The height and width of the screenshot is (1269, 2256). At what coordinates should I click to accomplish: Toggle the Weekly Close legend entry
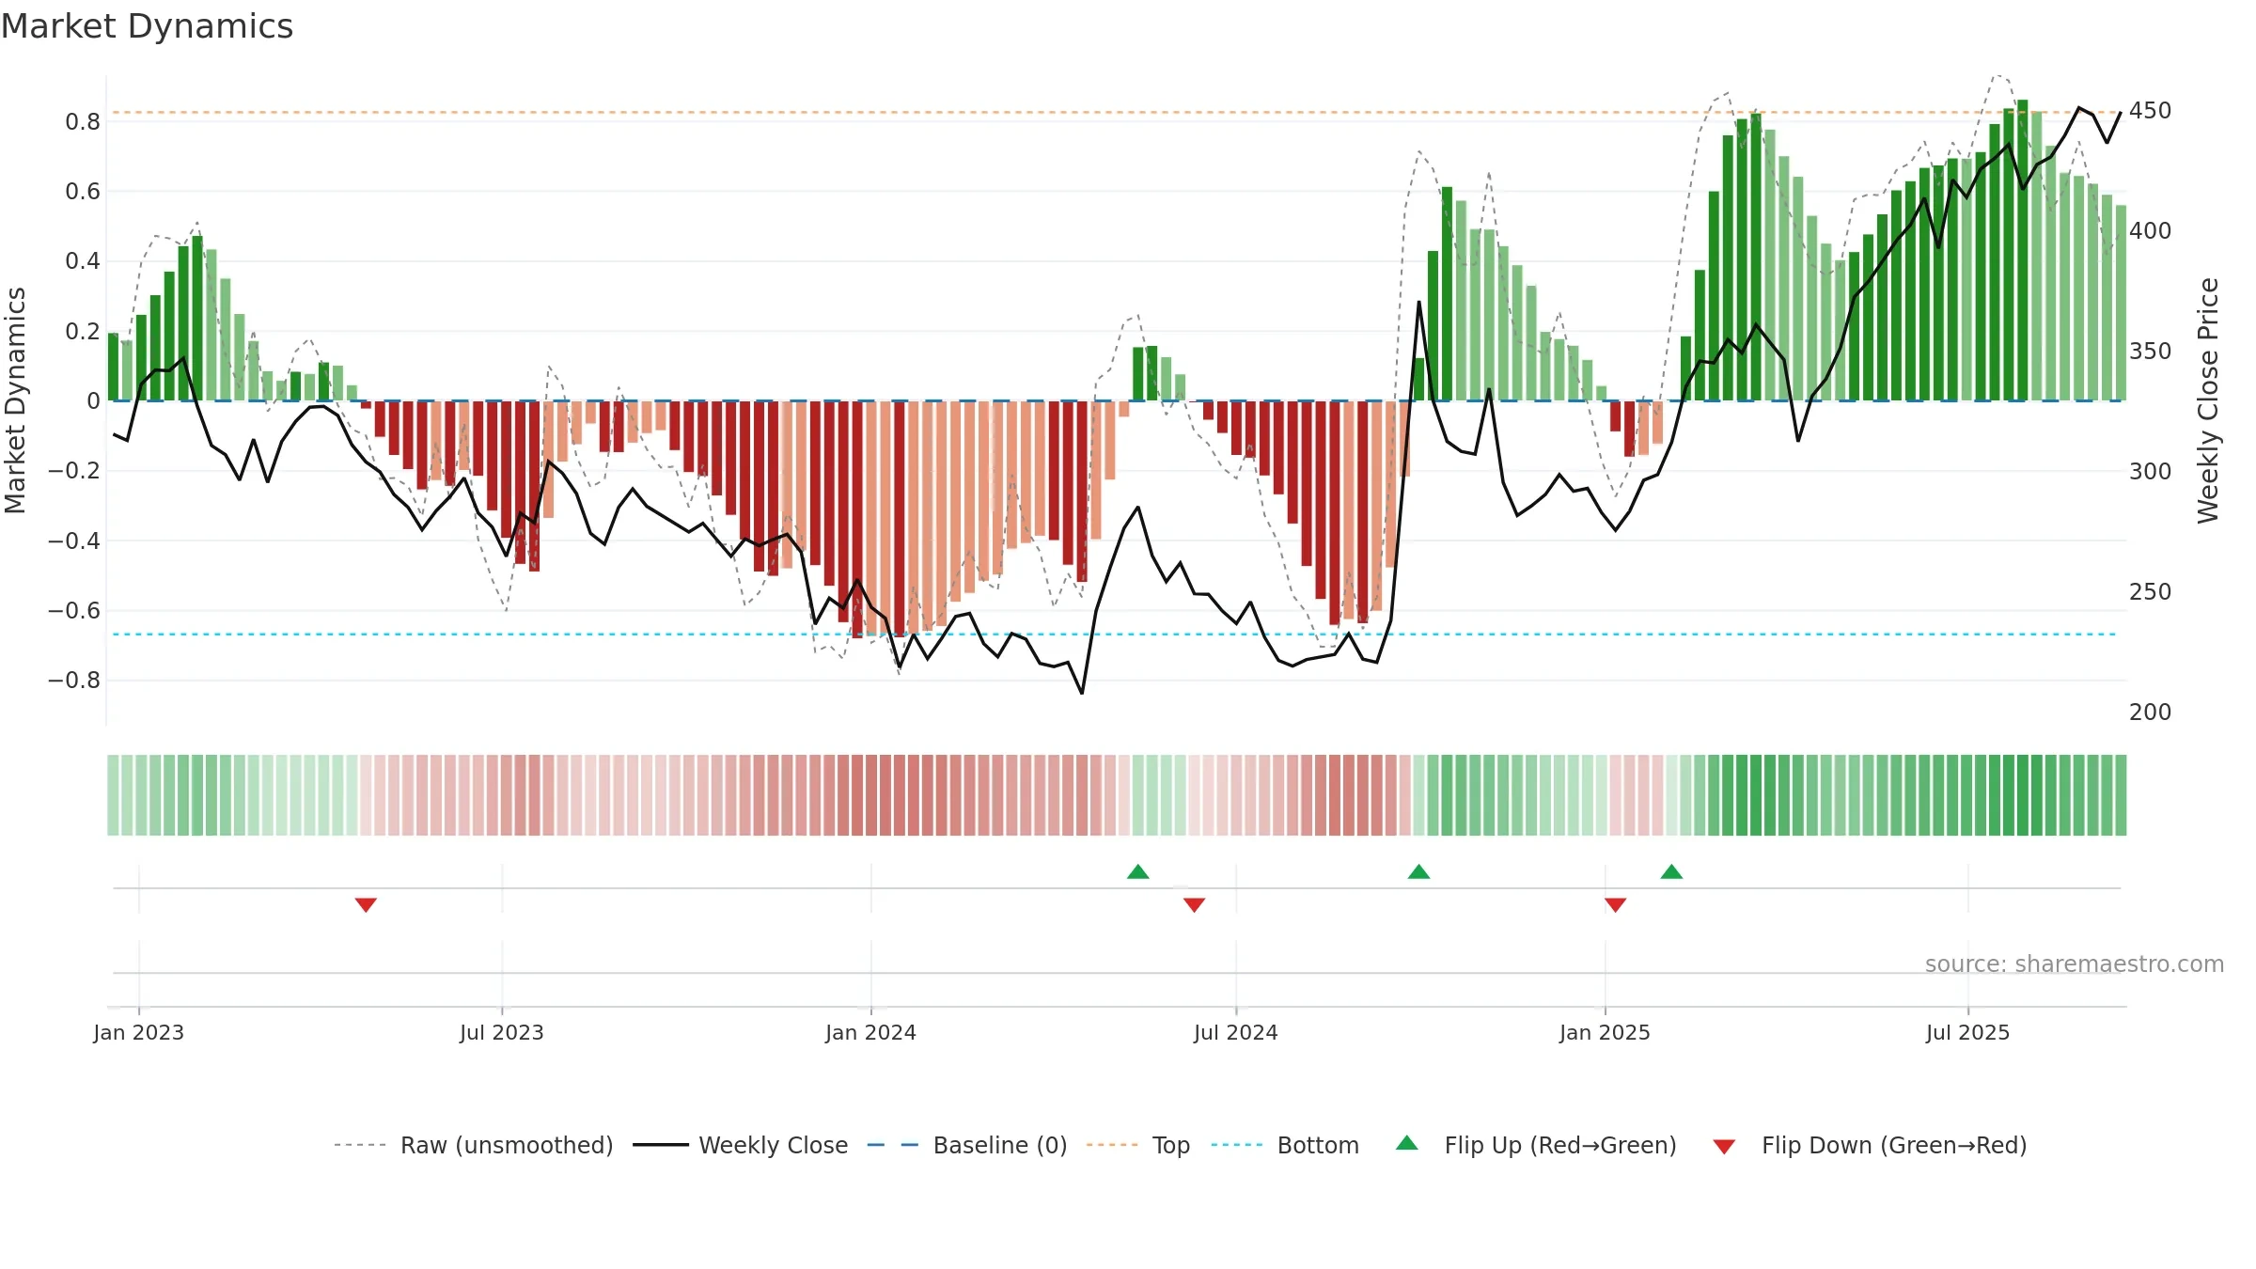741,1145
